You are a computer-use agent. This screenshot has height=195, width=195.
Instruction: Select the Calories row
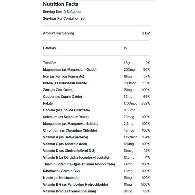point(96,48)
